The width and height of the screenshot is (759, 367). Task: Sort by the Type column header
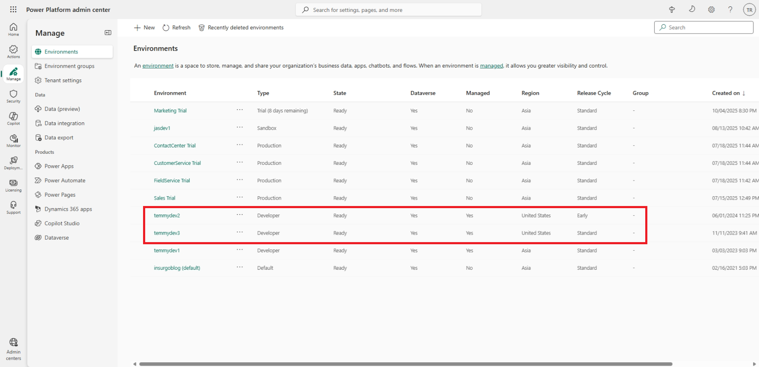(x=263, y=93)
